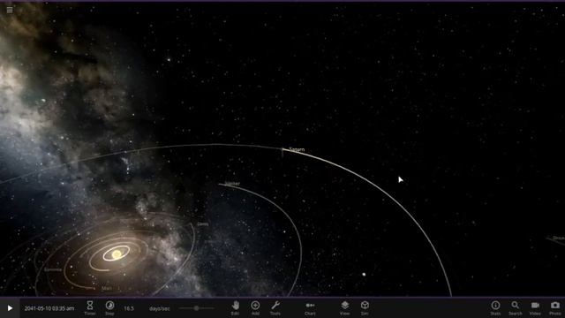Start Video recording
565x318 pixels.
point(535,308)
